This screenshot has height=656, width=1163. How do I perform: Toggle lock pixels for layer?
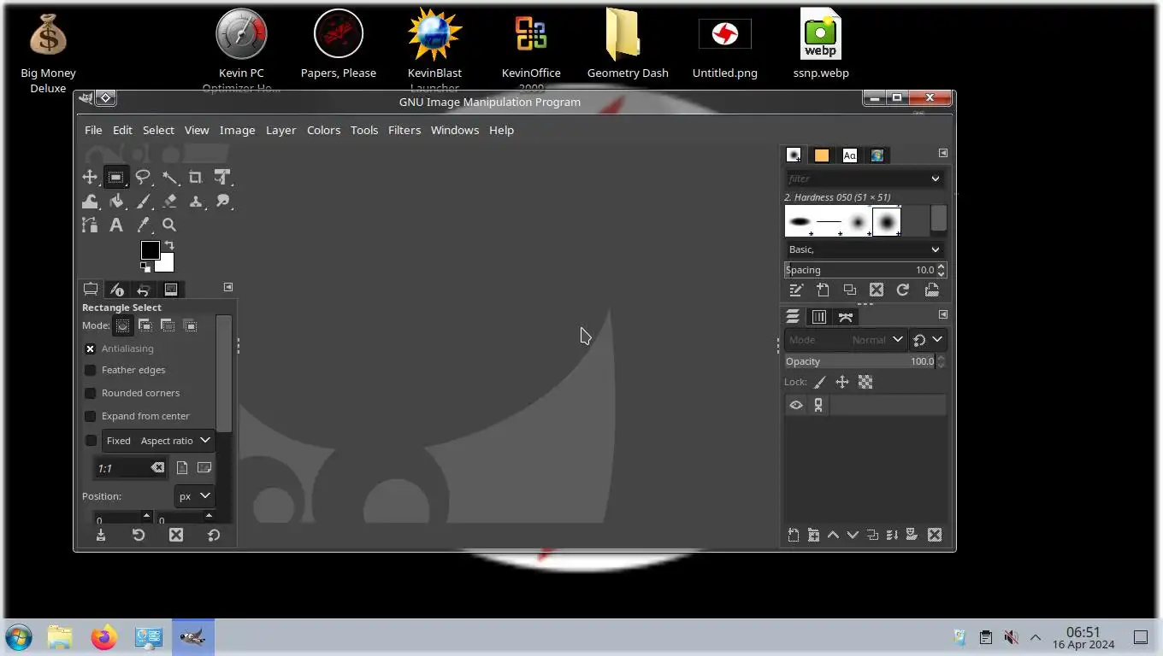tap(819, 383)
